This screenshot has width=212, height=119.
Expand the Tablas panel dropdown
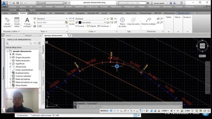coord(169,32)
